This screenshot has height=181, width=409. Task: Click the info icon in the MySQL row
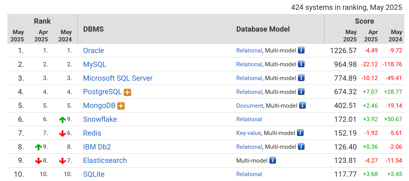tap(301, 64)
